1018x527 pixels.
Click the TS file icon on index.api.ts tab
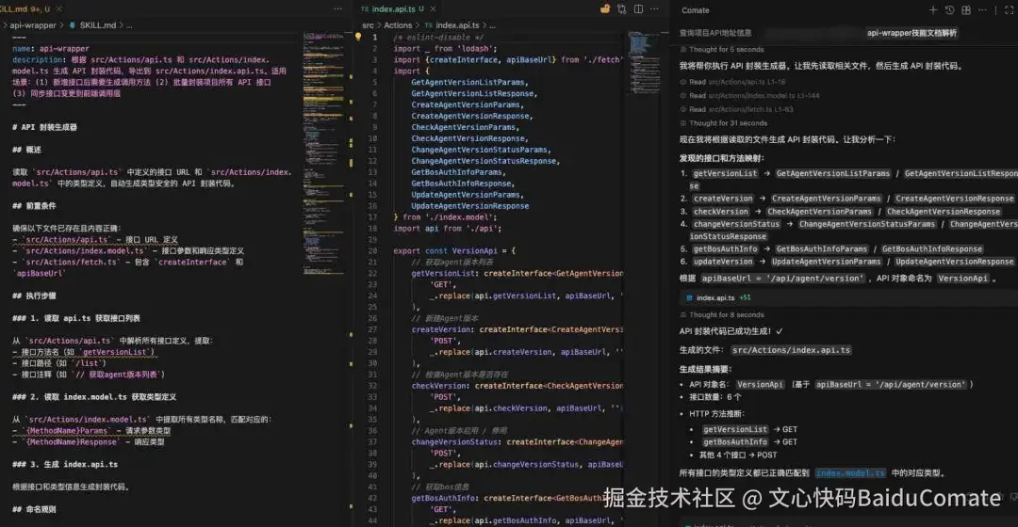coord(365,9)
